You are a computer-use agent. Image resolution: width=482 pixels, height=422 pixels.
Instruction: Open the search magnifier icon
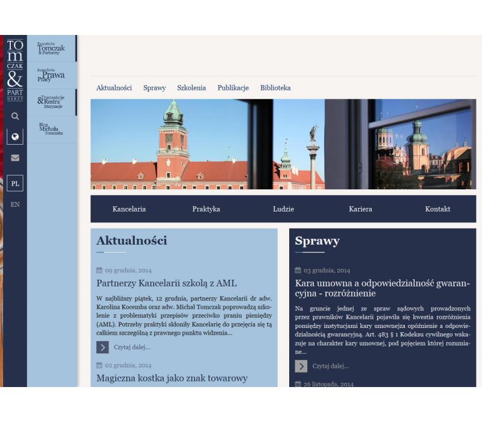coord(15,116)
